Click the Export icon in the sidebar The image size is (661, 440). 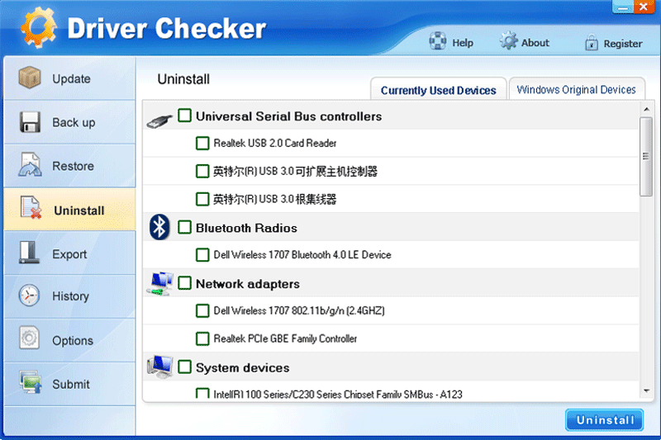[x=29, y=253]
